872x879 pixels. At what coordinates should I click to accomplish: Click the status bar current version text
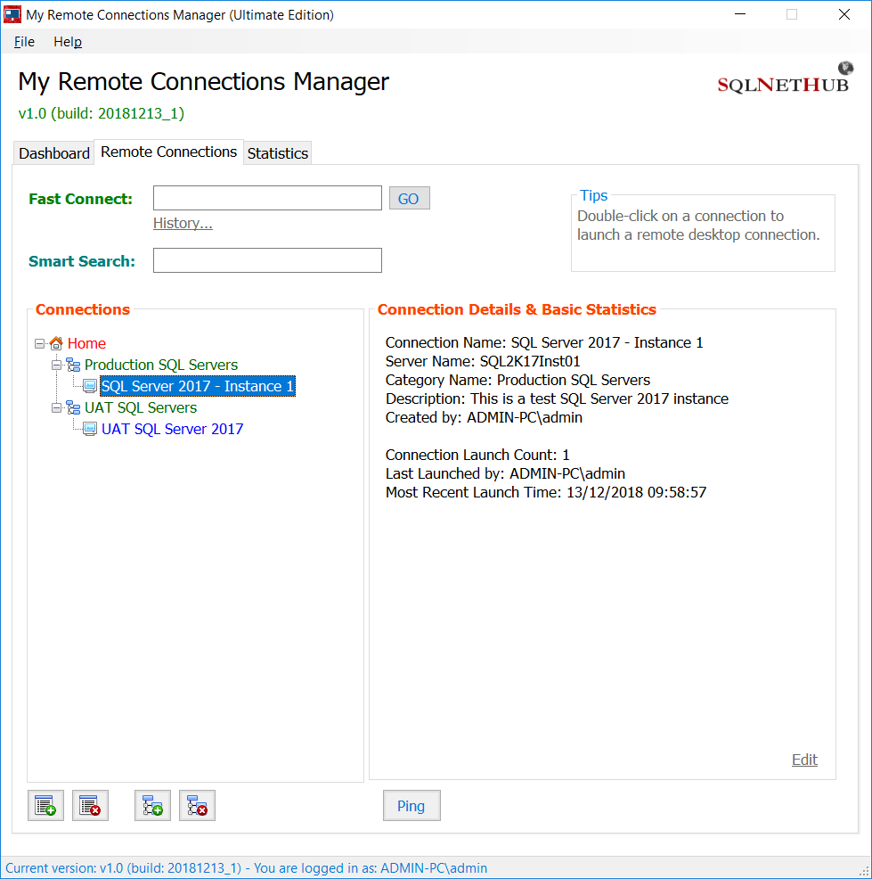(x=247, y=868)
